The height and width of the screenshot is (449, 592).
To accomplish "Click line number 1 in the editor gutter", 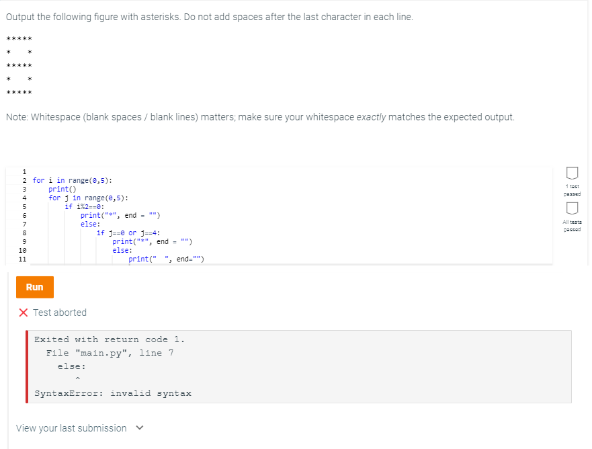I will (x=24, y=171).
